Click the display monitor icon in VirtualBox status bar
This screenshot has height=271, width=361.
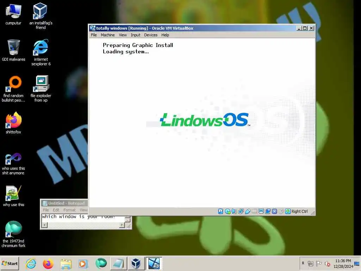coord(261,211)
